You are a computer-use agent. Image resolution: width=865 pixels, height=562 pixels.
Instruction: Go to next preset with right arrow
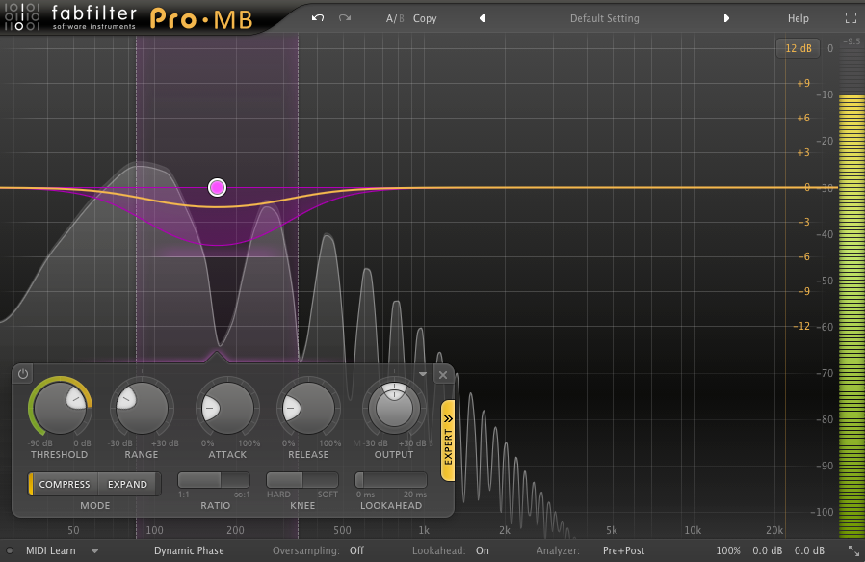tap(726, 18)
